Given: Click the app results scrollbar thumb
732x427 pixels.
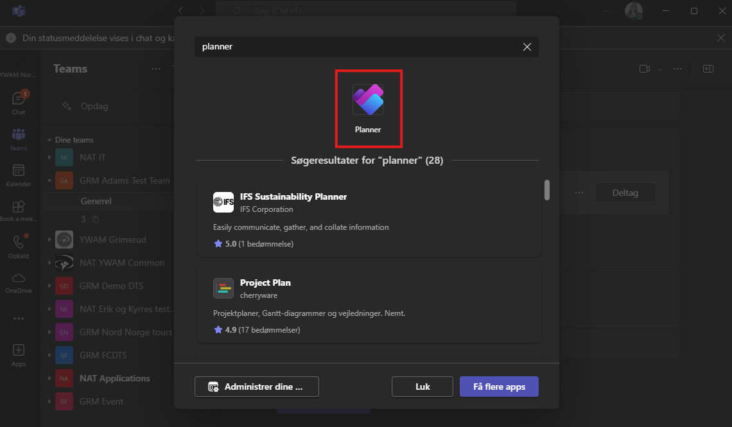Looking at the screenshot, I should click(546, 190).
